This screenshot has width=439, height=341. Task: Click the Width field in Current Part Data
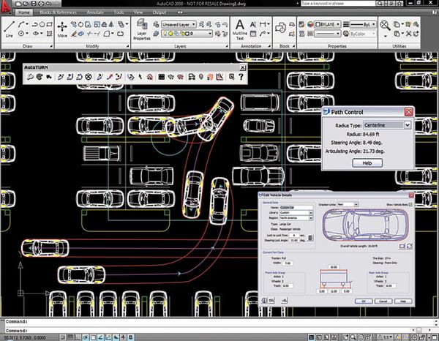(288, 263)
